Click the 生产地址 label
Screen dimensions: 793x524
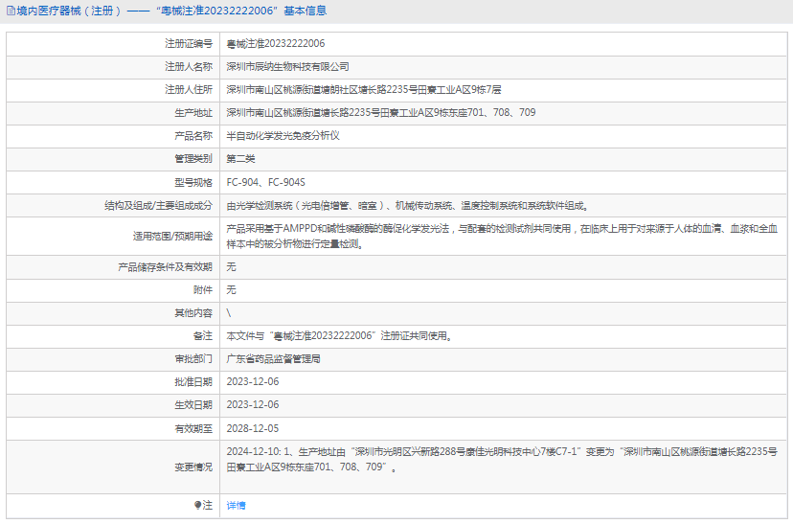tap(193, 112)
